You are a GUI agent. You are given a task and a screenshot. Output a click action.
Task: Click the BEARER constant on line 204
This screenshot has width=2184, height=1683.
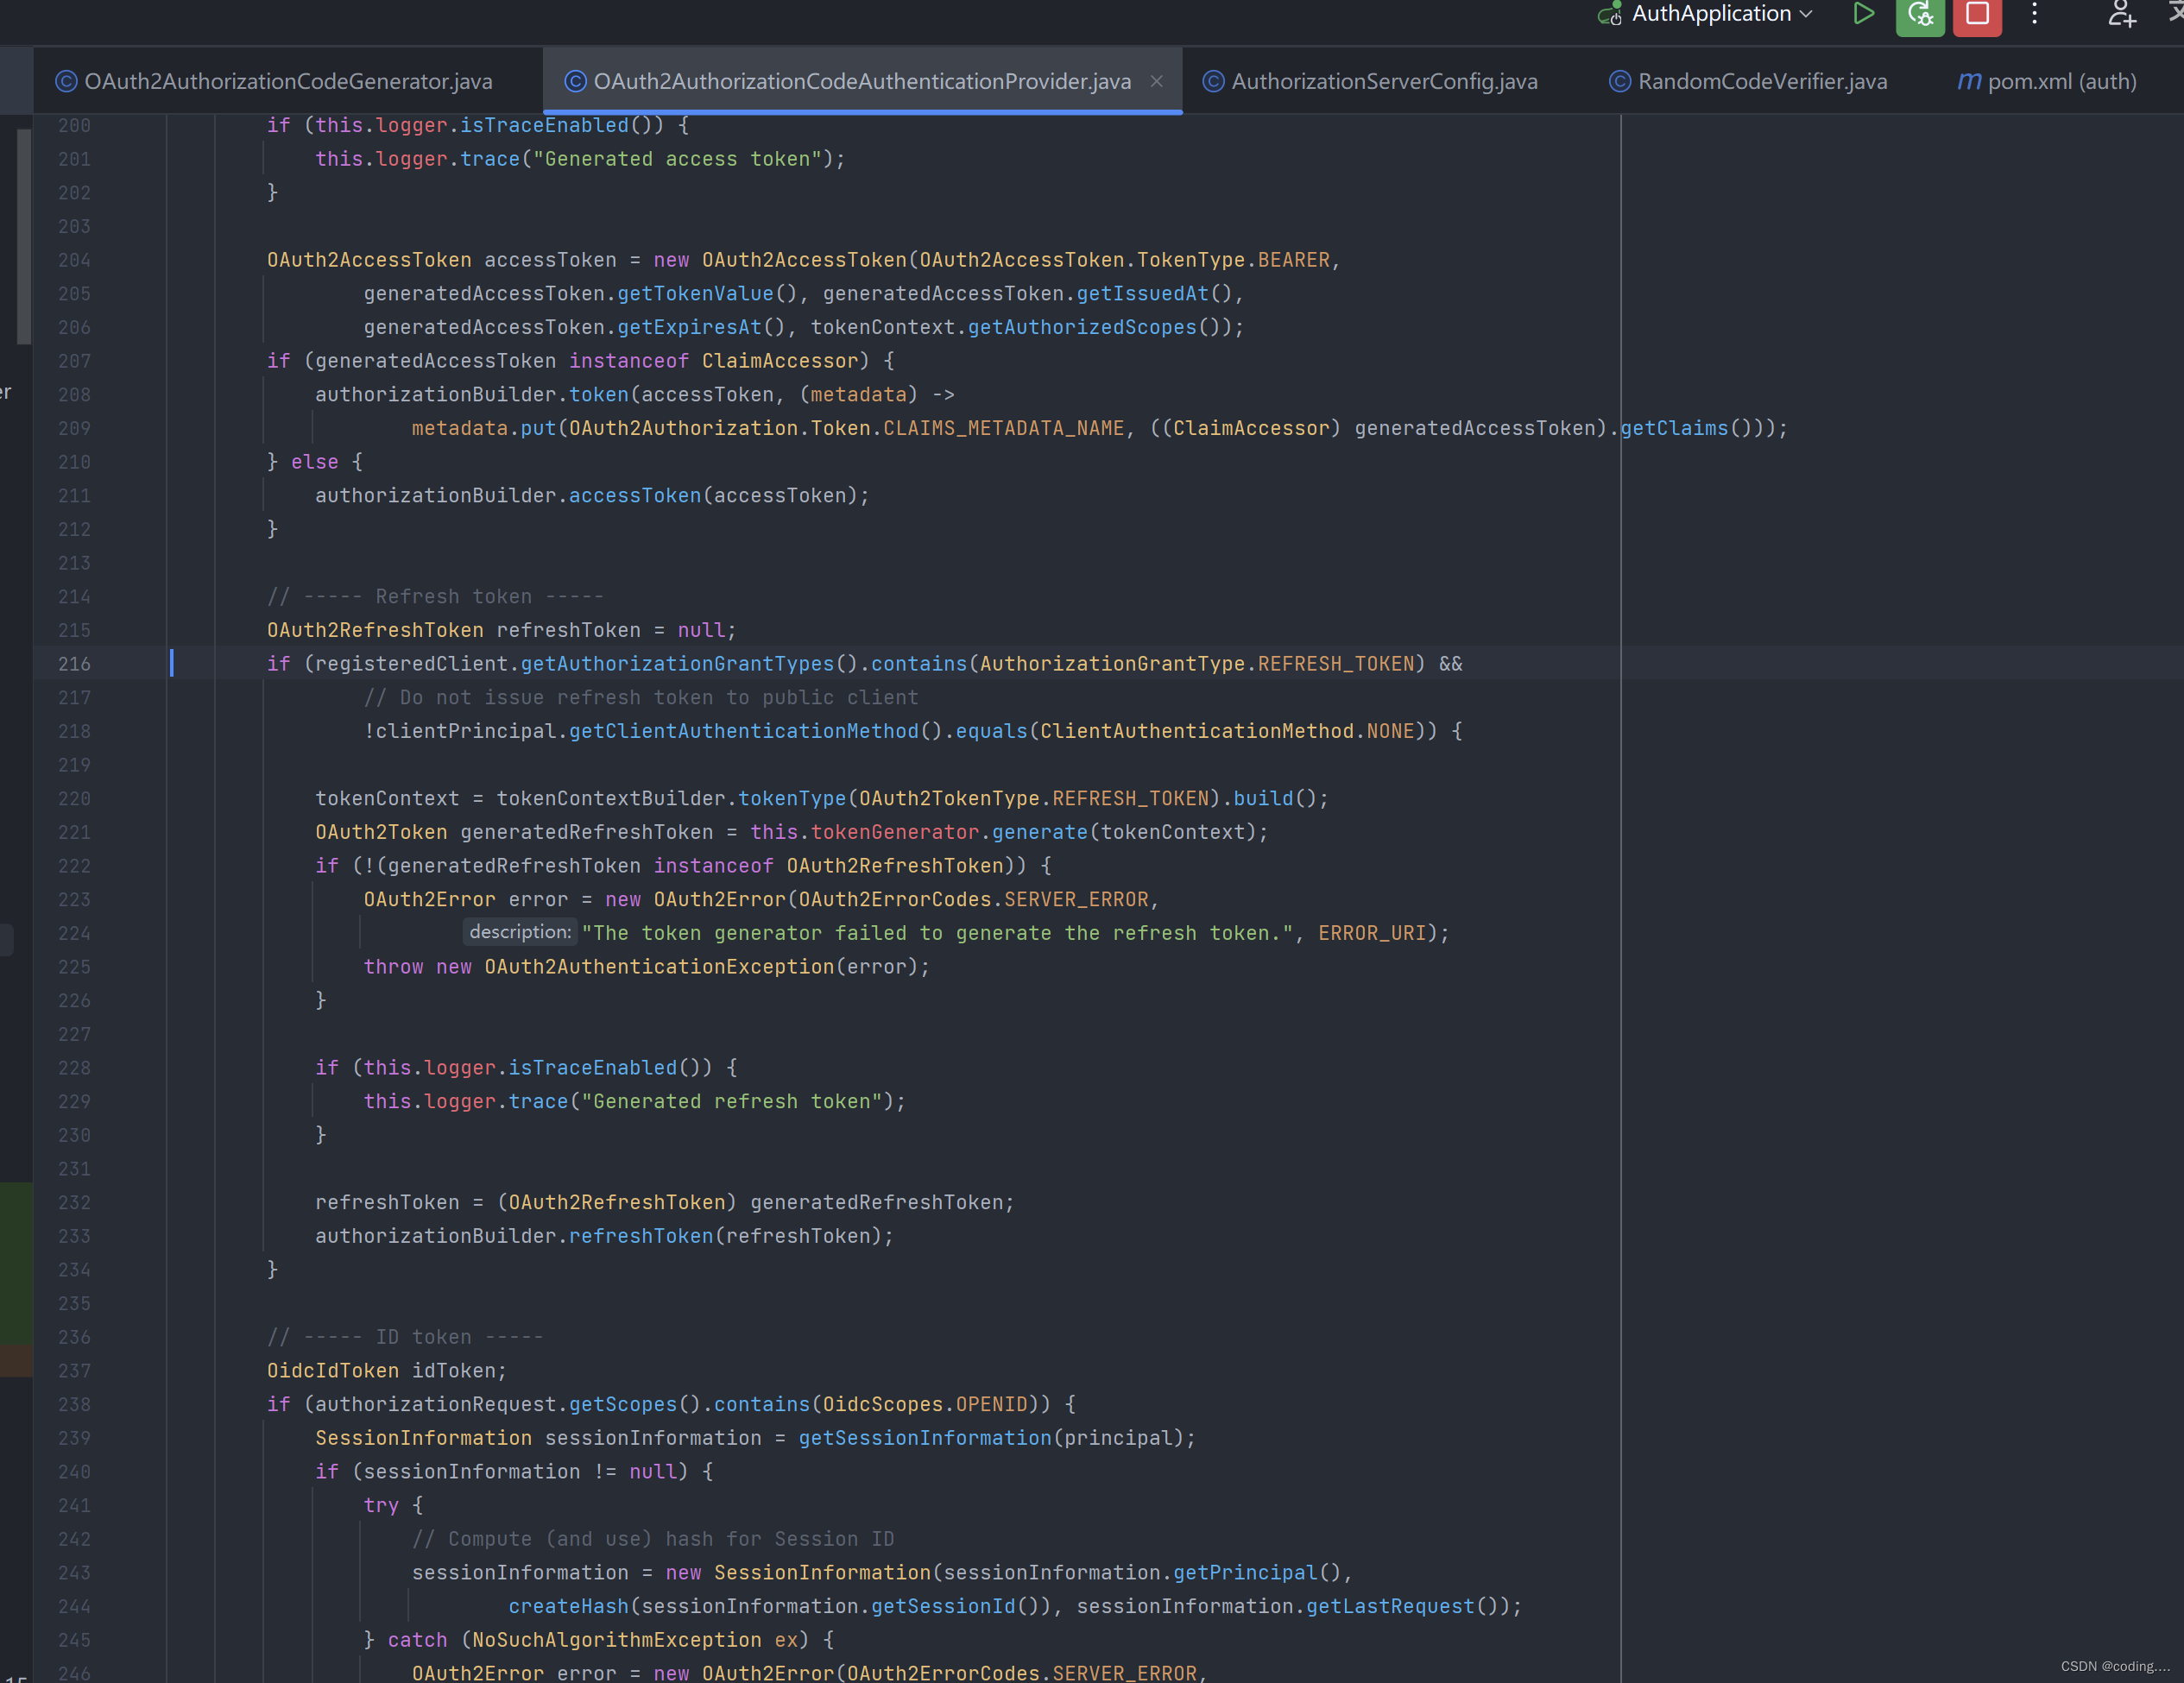(x=1293, y=260)
